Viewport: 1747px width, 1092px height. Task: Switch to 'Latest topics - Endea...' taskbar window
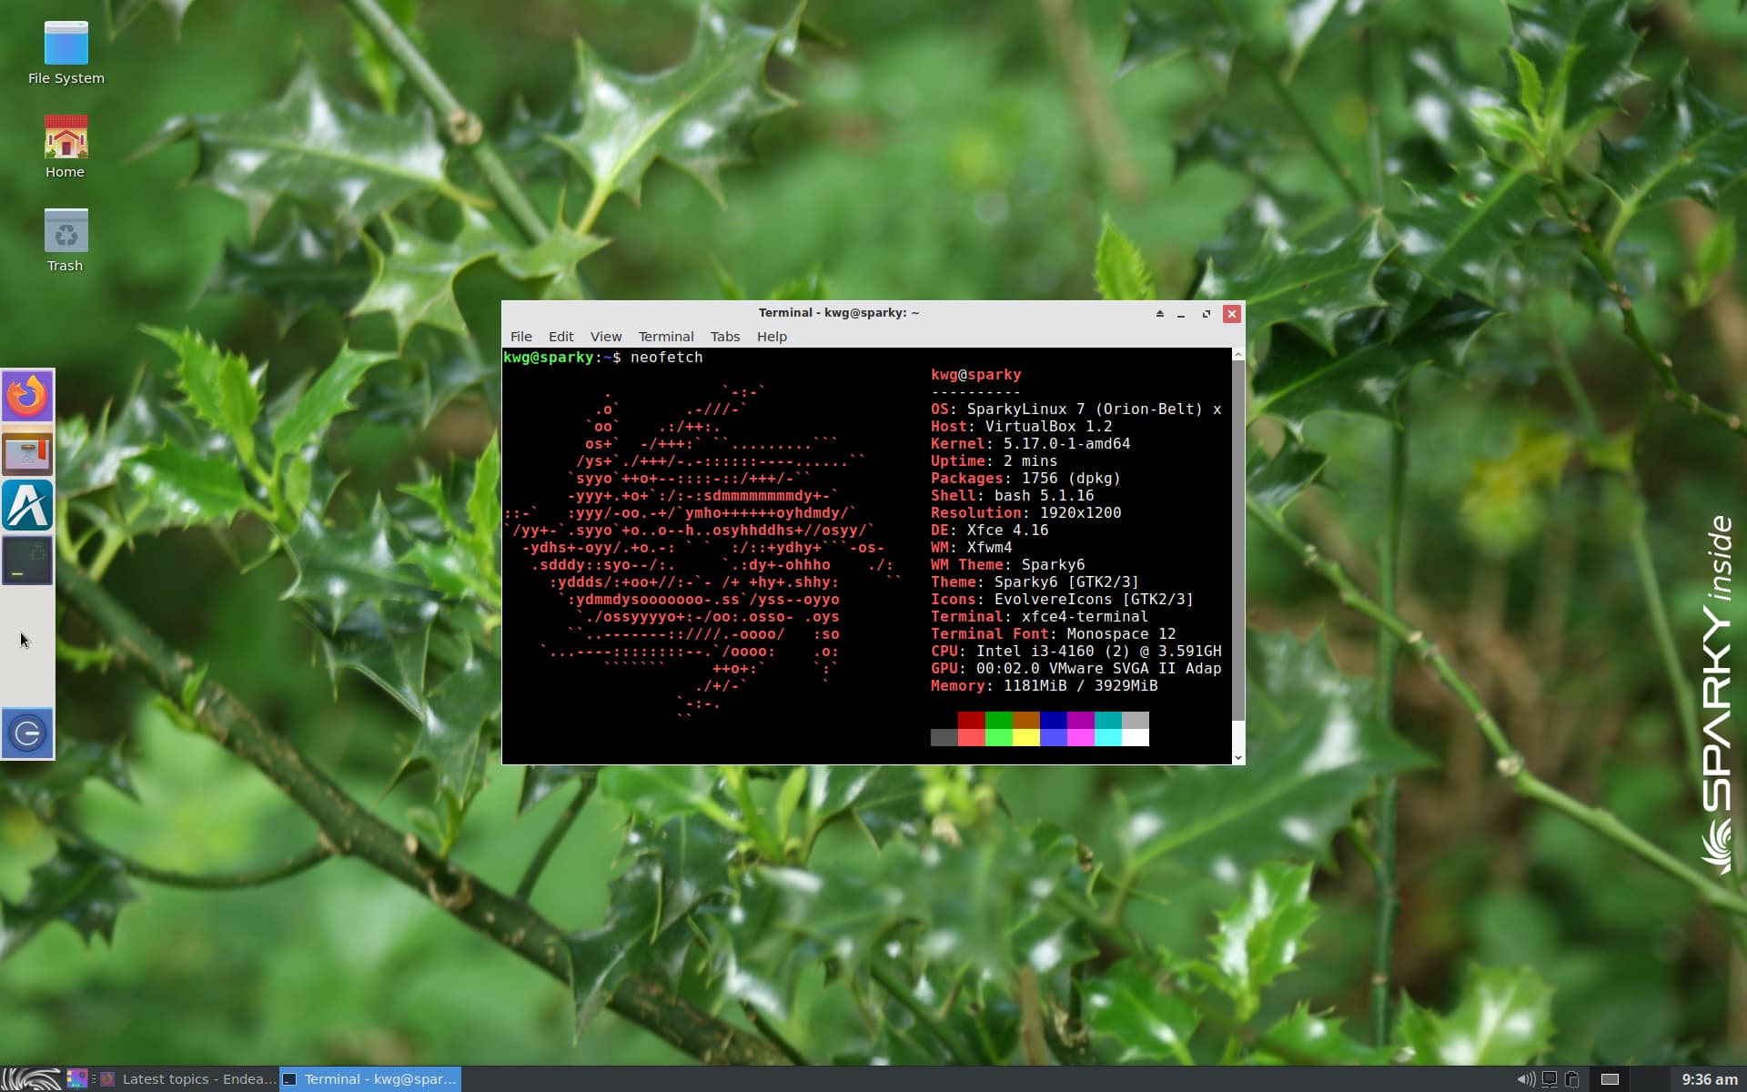point(188,1079)
